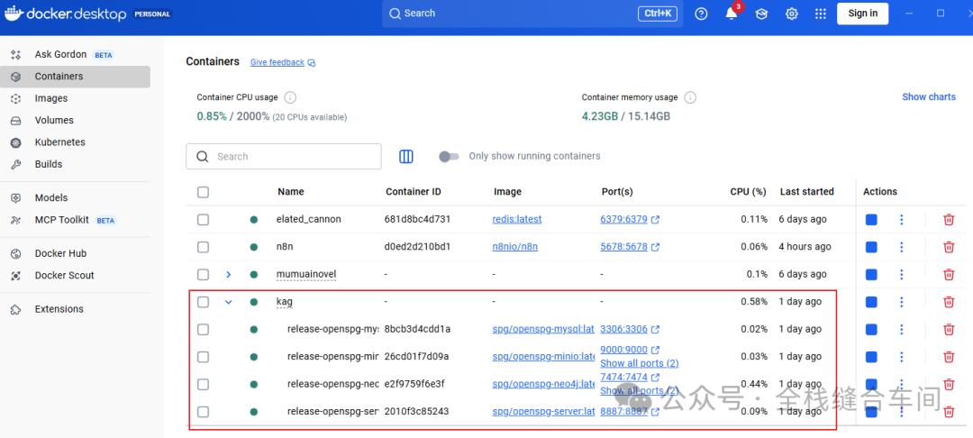The height and width of the screenshot is (438, 973).
Task: Click Show charts link
Action: point(928,96)
